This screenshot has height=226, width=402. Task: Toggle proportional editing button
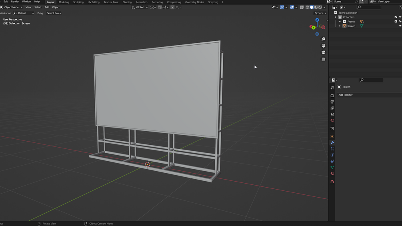172,7
